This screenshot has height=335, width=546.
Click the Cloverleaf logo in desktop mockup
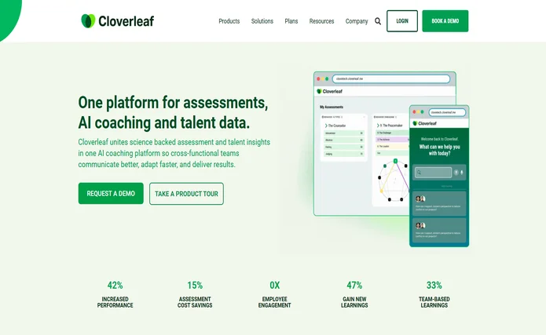pyautogui.click(x=329, y=92)
